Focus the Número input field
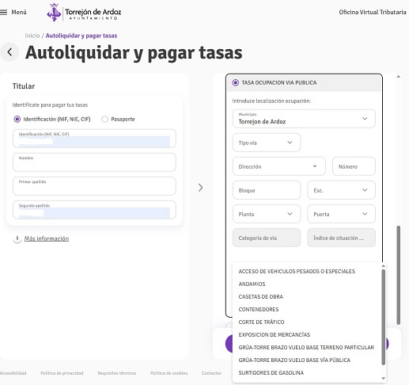 click(354, 166)
